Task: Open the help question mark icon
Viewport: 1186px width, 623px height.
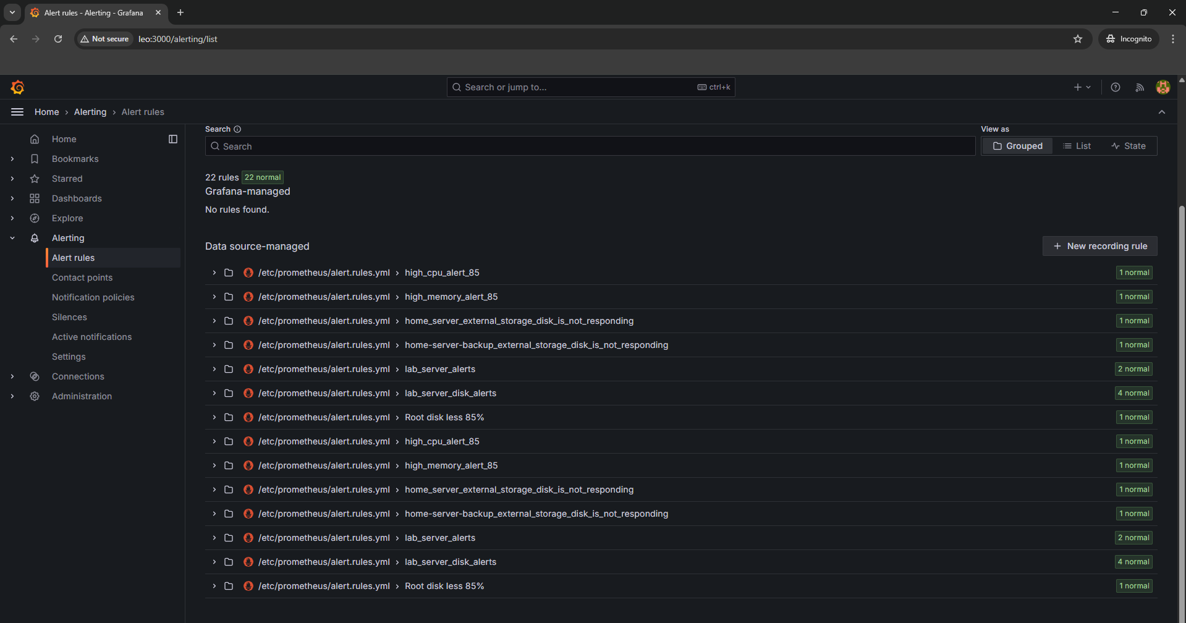Action: tap(1115, 87)
